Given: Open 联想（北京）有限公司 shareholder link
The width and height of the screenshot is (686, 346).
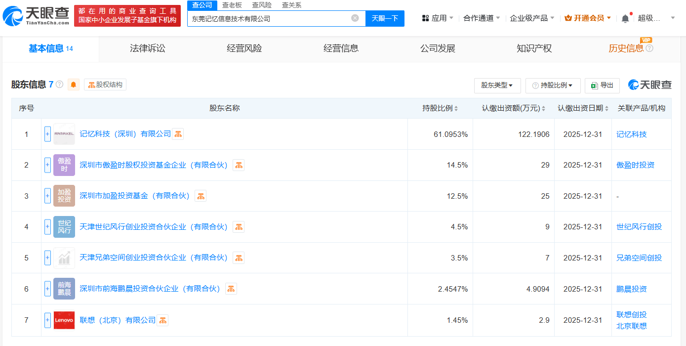Looking at the screenshot, I should 118,320.
